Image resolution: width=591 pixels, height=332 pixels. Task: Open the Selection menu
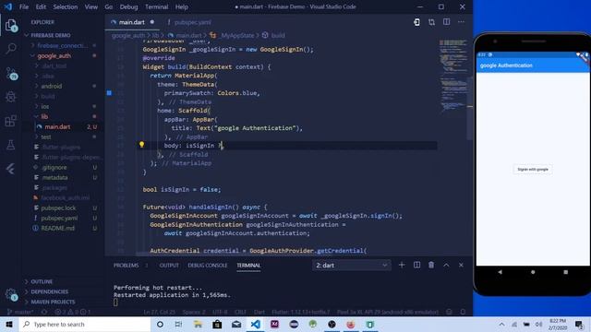pyautogui.click(x=66, y=6)
